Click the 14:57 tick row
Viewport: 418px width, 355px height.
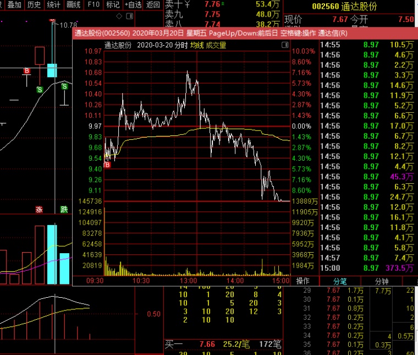click(367, 258)
